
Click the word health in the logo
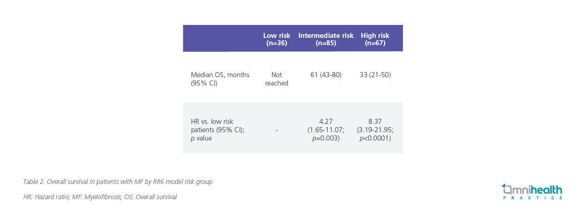[x=546, y=189]
